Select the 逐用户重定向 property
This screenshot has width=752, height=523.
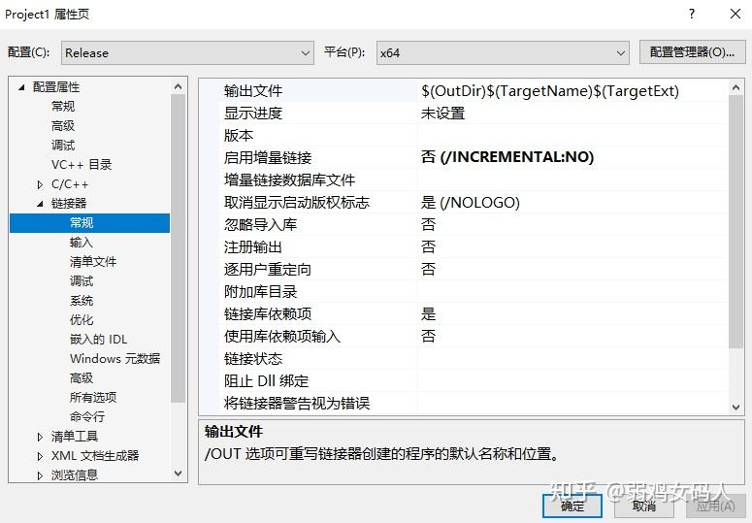[268, 269]
